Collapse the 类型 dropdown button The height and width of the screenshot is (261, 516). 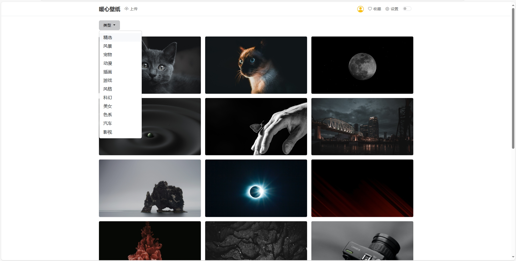109,25
